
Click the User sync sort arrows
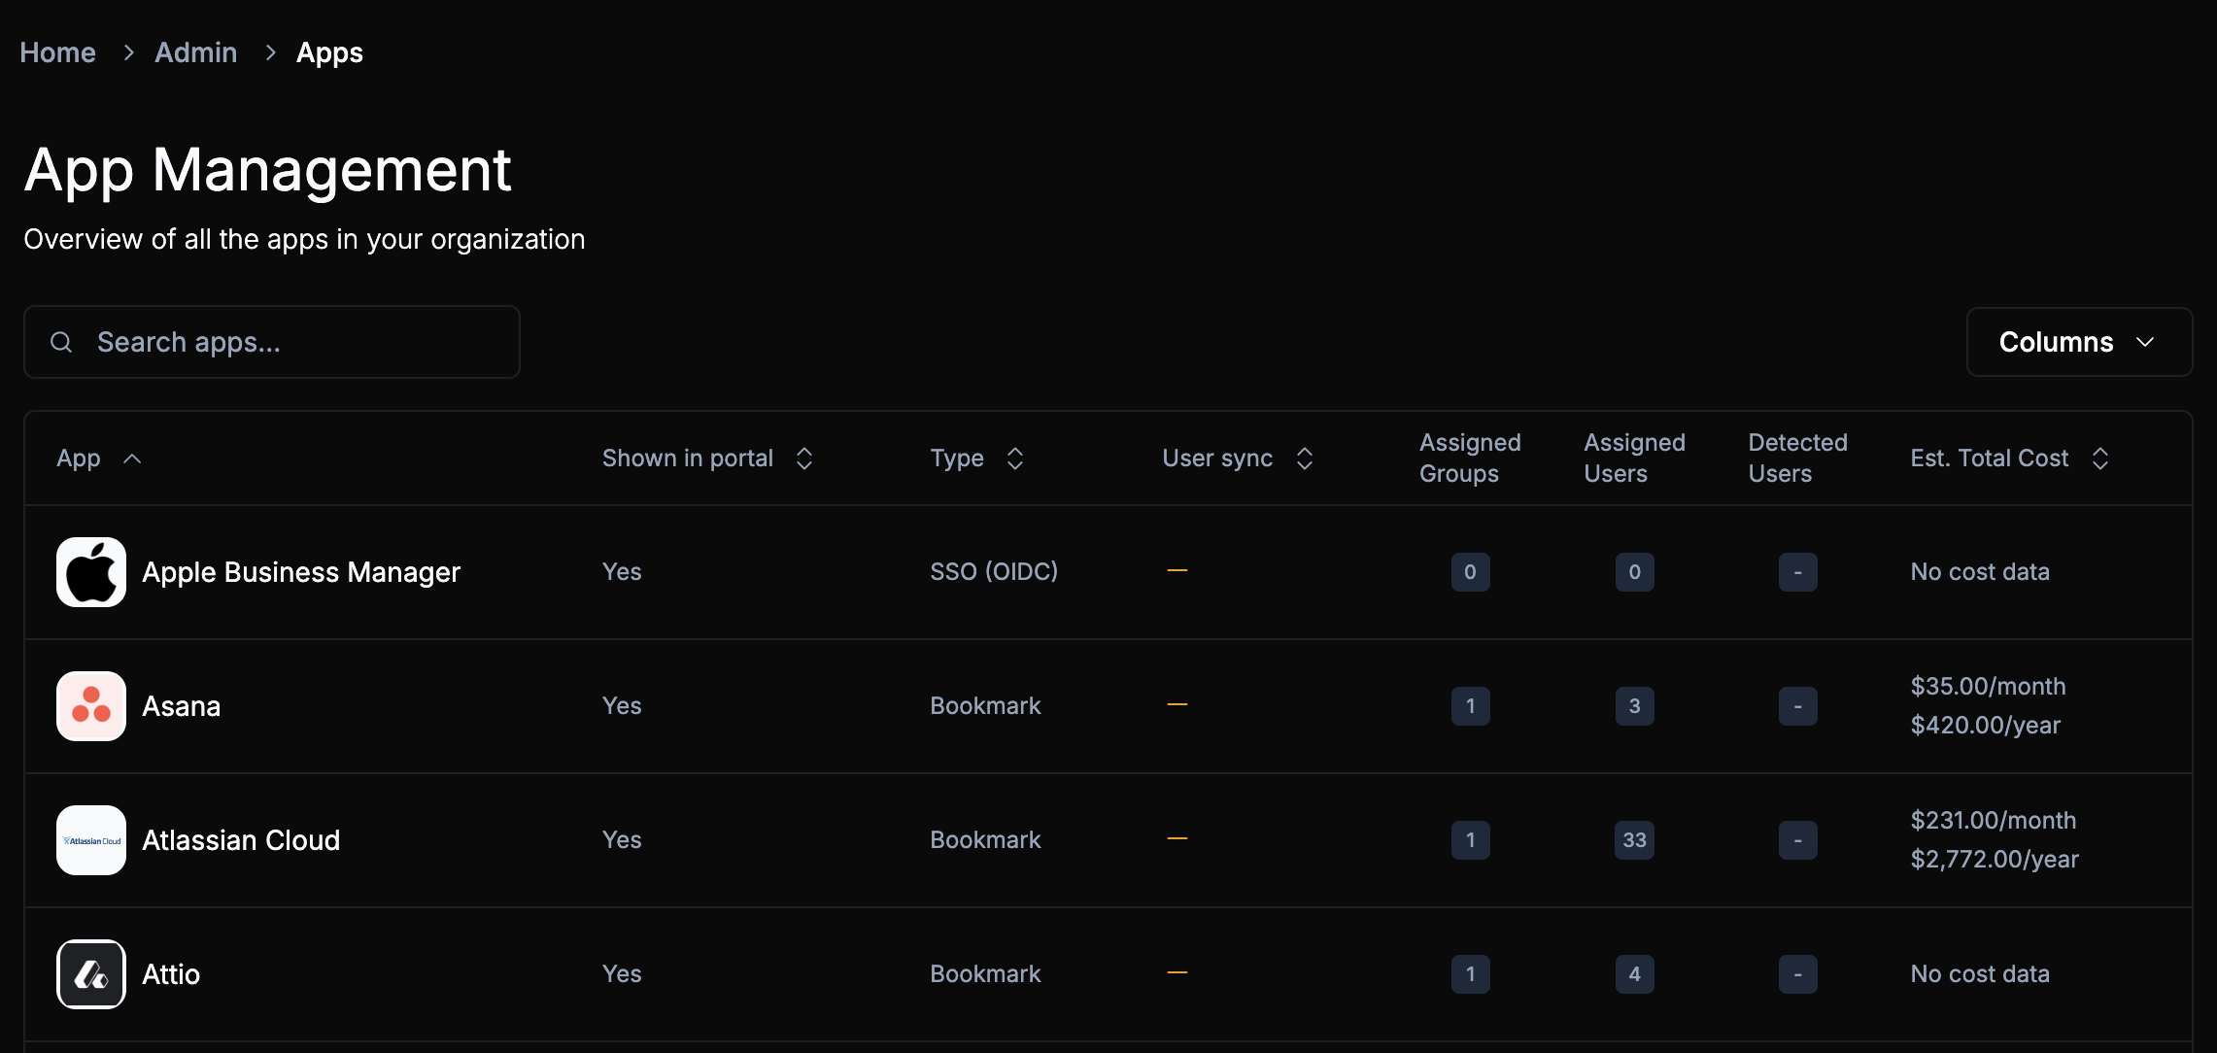click(1305, 459)
